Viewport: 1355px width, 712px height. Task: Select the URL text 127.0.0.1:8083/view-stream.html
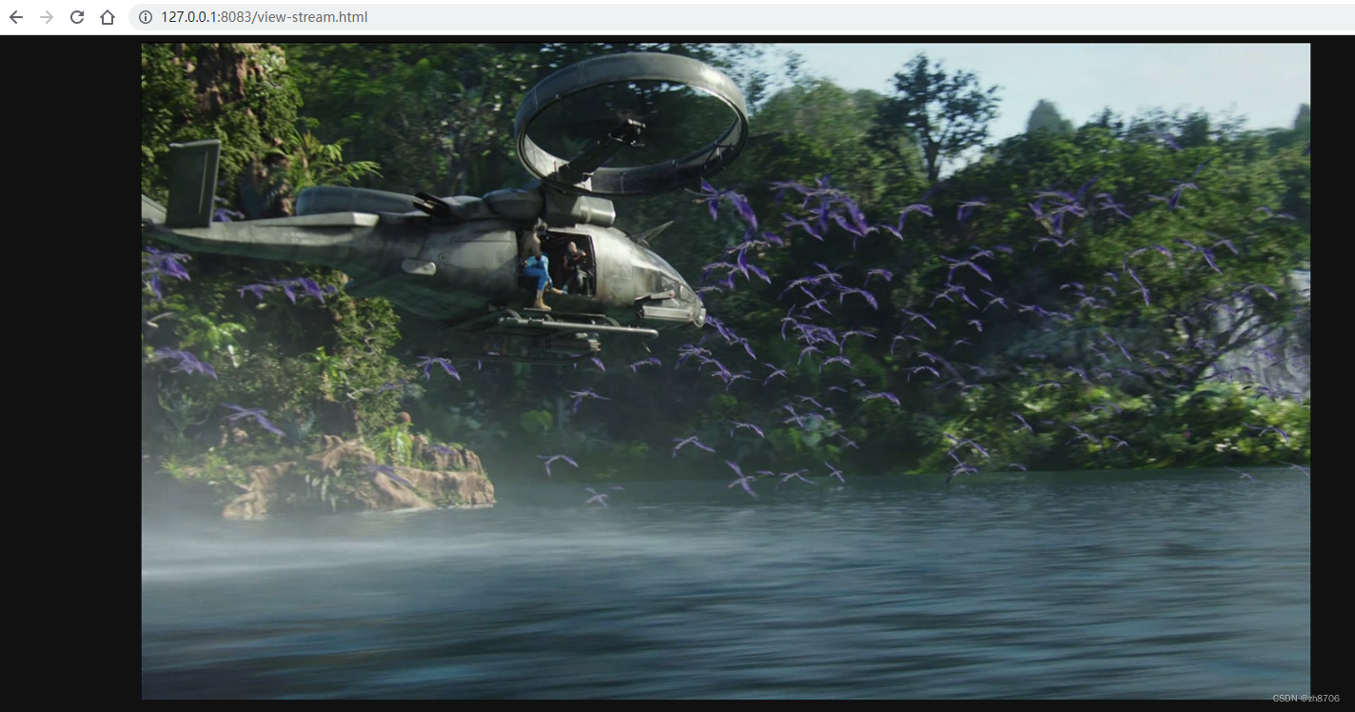coord(264,16)
